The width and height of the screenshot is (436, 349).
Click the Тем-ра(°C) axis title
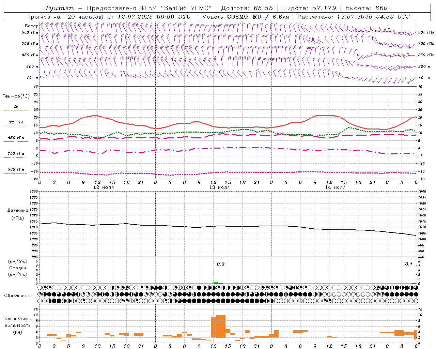point(16,96)
